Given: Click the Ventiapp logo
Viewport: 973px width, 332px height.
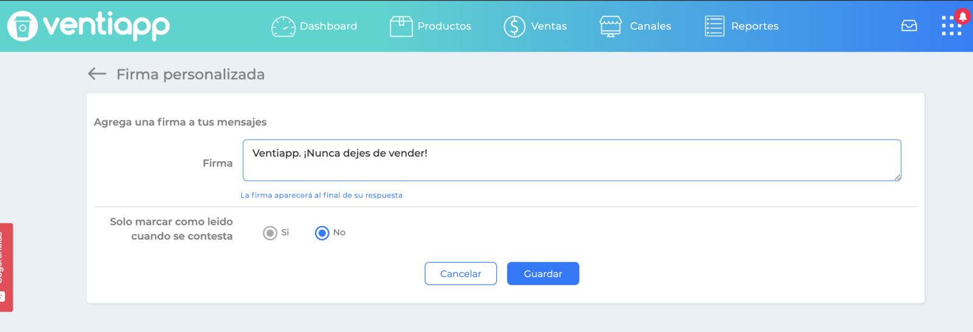Looking at the screenshot, I should 89,26.
